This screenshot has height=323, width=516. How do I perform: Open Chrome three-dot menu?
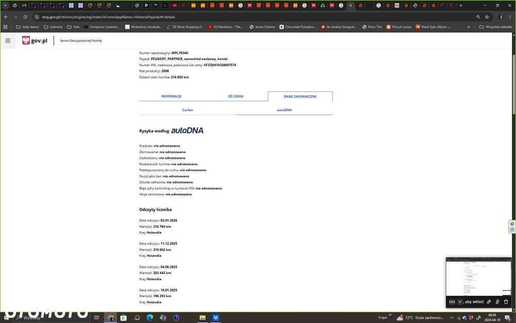pyautogui.click(x=510, y=17)
